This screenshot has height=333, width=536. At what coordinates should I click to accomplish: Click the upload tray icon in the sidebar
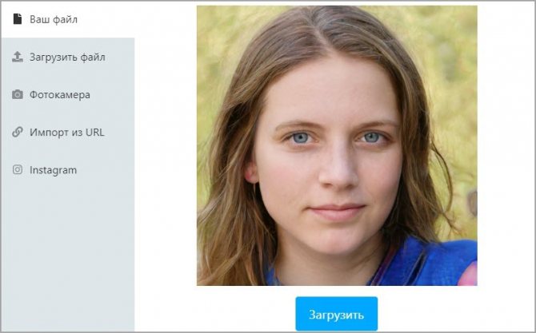tap(18, 57)
